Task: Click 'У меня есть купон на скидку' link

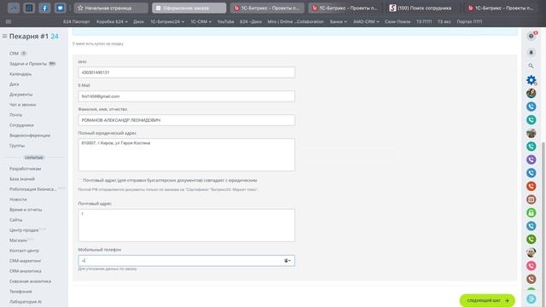Action: [x=98, y=43]
